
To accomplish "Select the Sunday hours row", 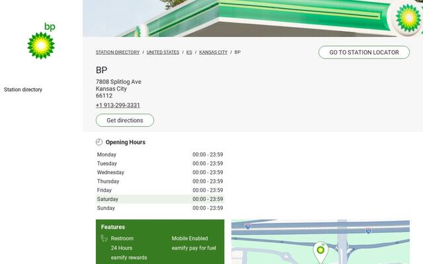I will (160, 208).
